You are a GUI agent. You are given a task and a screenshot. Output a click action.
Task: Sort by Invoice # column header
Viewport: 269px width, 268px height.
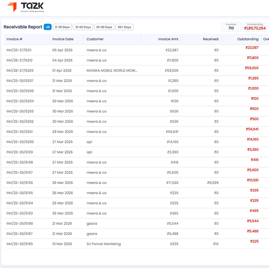point(14,39)
